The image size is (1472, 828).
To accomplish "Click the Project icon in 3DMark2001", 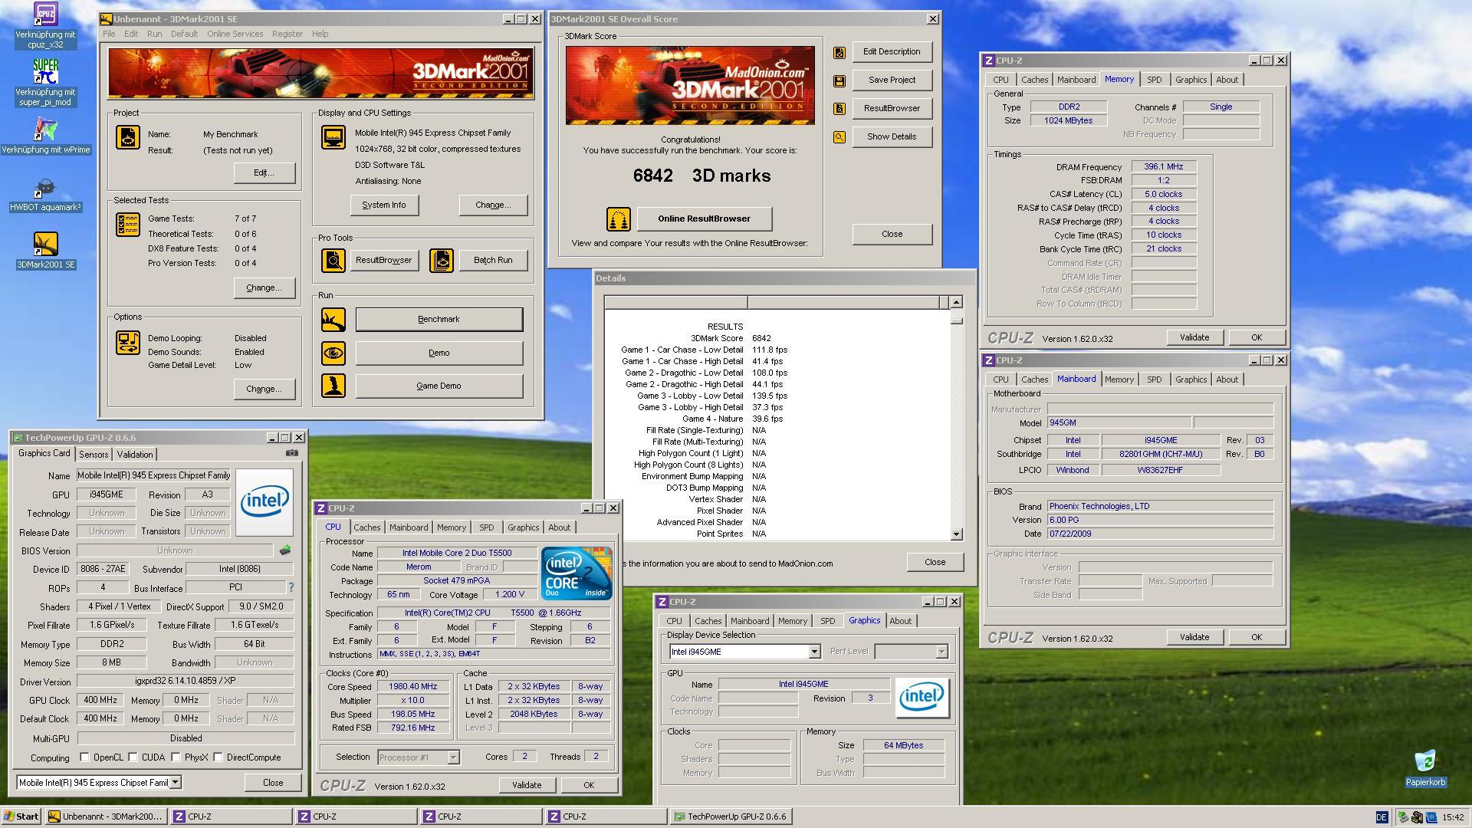I will 128,137.
